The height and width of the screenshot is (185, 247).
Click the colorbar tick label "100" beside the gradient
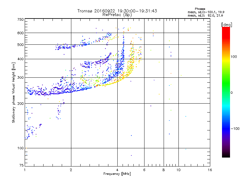click(x=234, y=57)
